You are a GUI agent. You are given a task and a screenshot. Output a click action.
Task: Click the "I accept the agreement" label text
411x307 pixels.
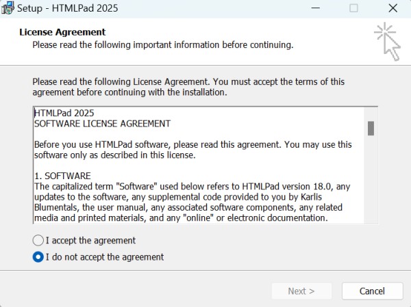90,240
